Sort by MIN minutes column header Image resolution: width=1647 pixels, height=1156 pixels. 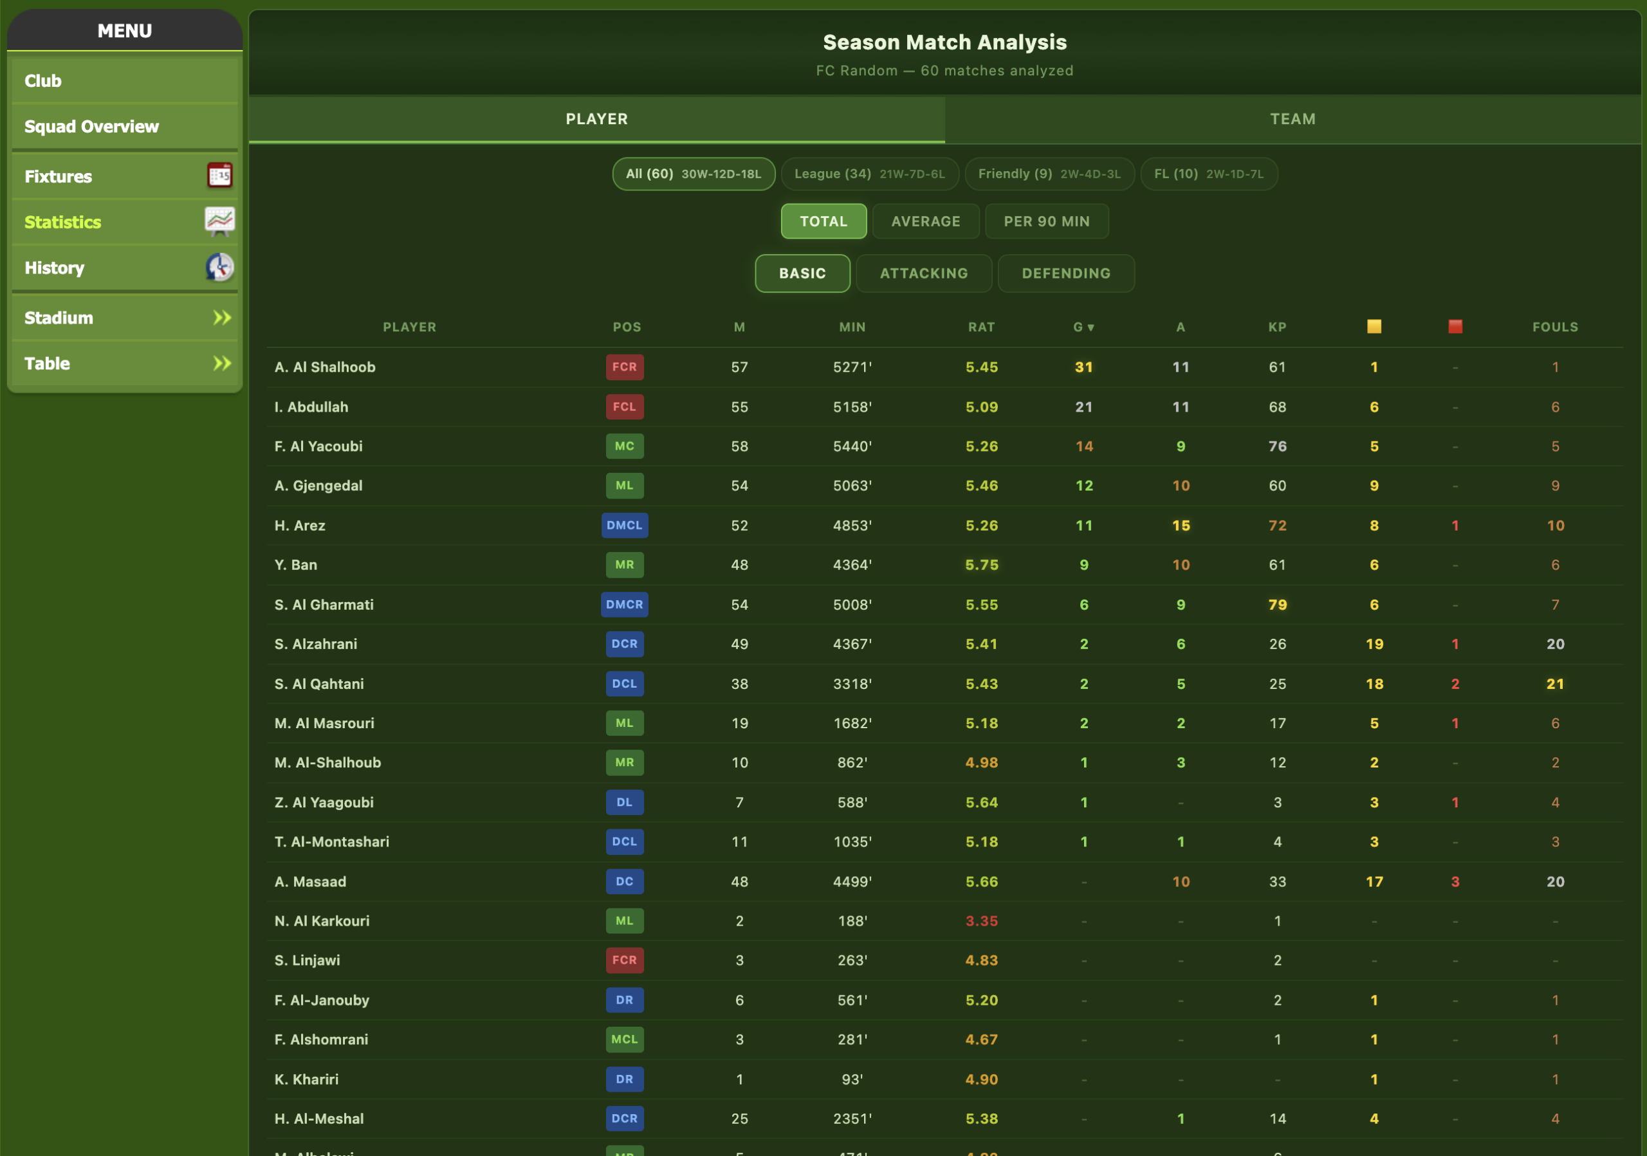click(x=852, y=327)
